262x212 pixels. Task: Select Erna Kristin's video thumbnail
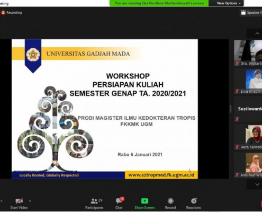point(248,81)
